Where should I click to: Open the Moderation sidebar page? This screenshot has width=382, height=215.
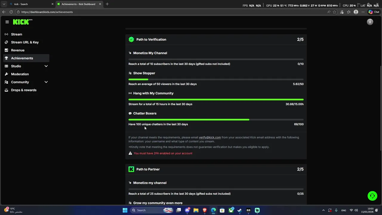pos(26,74)
